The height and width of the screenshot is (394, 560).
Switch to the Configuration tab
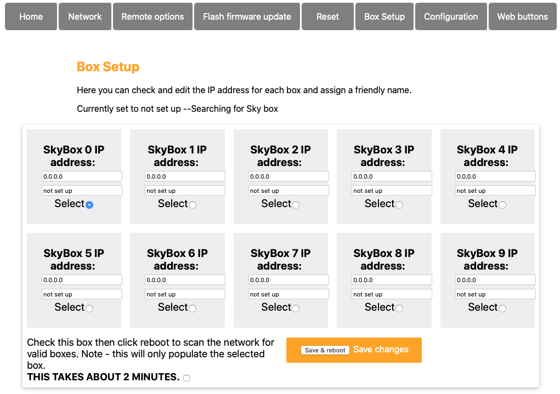pos(451,16)
